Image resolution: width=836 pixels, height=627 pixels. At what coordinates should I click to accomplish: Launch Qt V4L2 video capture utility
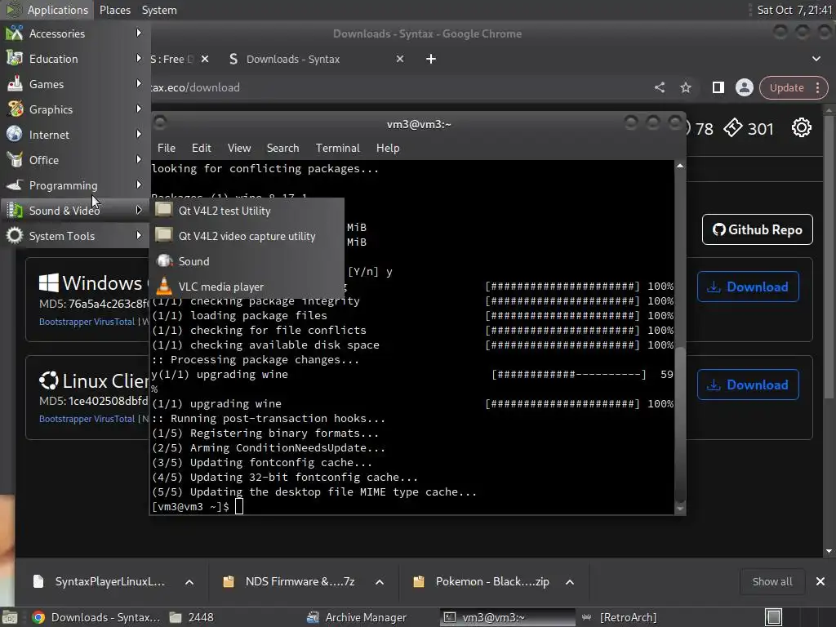247,236
